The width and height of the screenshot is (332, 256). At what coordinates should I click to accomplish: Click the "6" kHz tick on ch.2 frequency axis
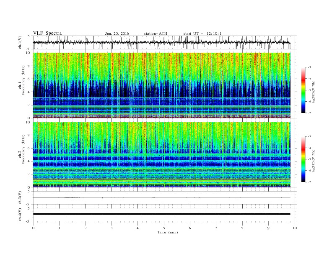29,148
